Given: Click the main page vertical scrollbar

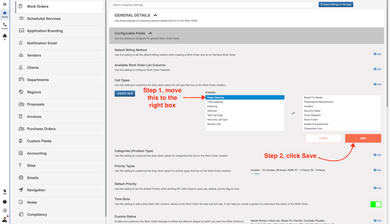Looking at the screenshot, I should pos(387,54).
